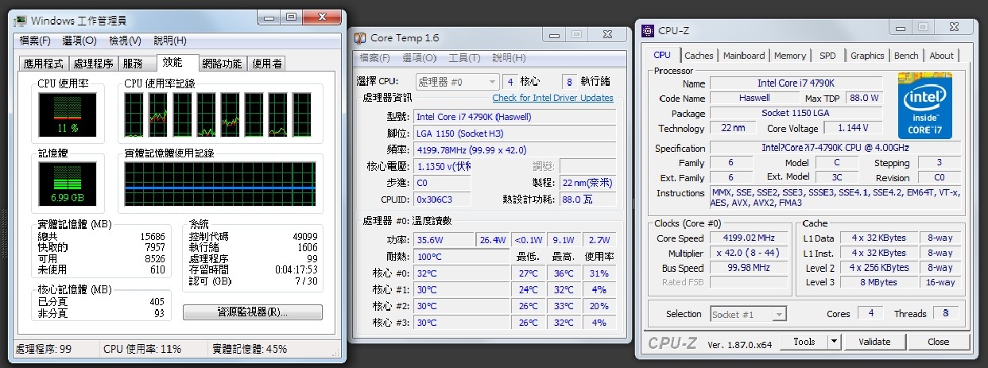Click the 核心 #0 temperature 32°C

(461, 273)
